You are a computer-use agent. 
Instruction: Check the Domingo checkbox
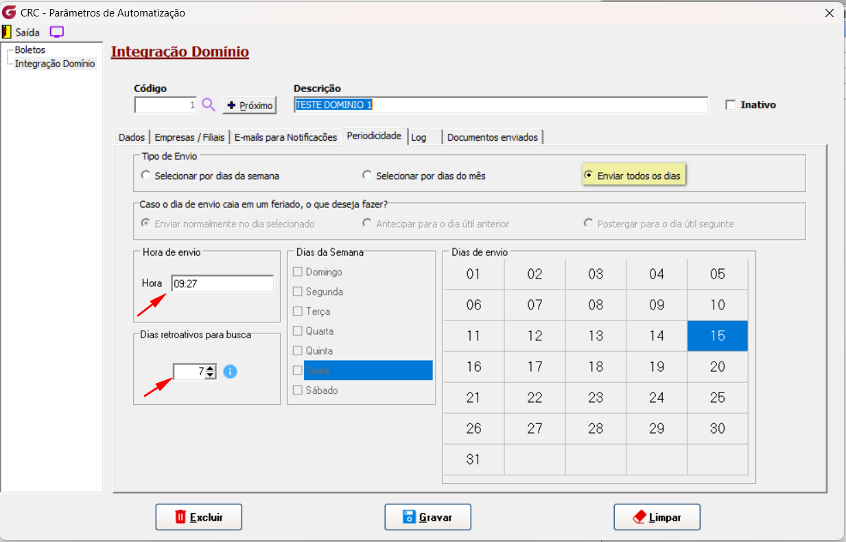click(x=298, y=272)
